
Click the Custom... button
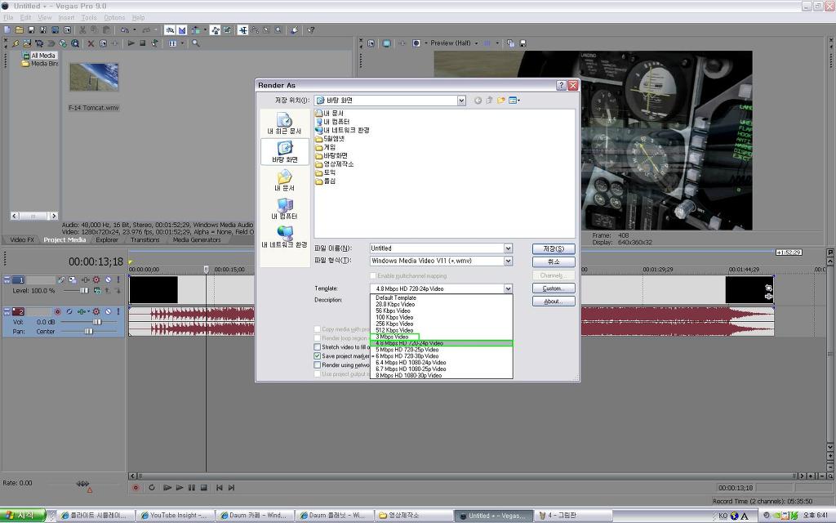tap(554, 288)
